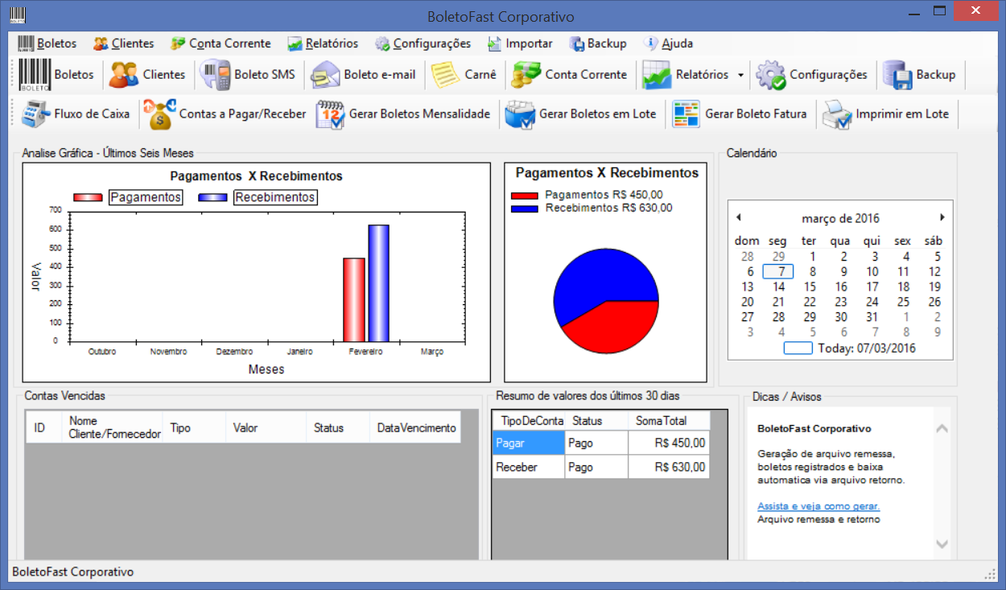The height and width of the screenshot is (590, 1006).
Task: Click the 'Assista e veja como gerar' link
Action: coord(818,506)
